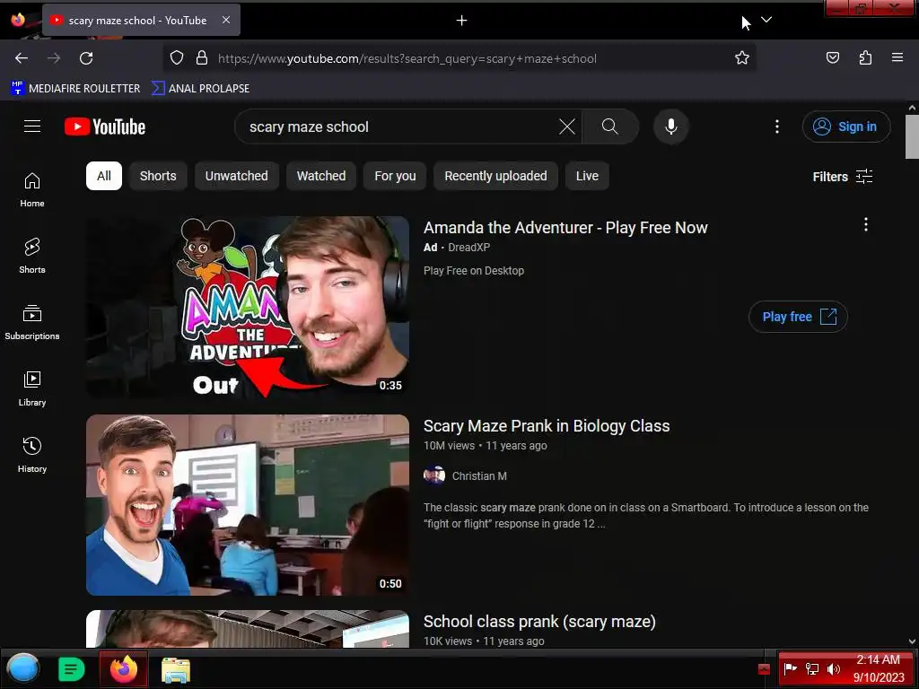This screenshot has height=689, width=919.
Task: Click the Christian M channel avatar
Action: click(434, 475)
